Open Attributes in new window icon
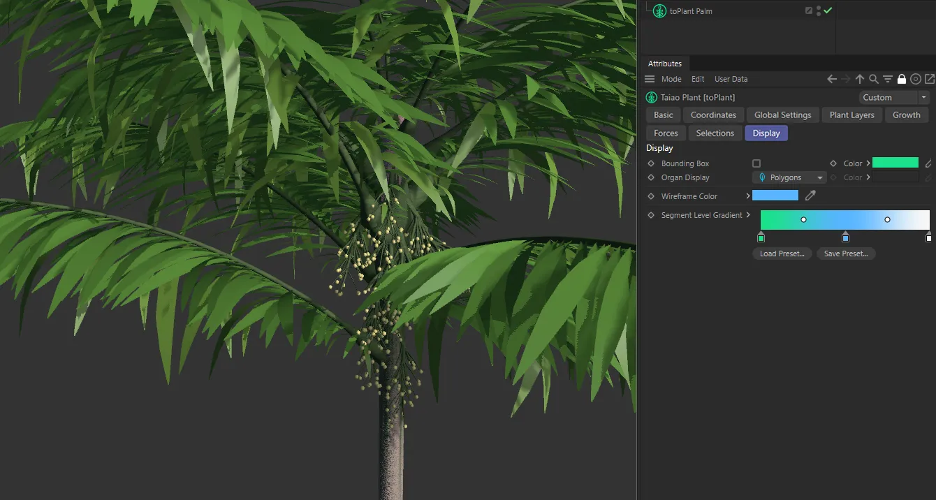This screenshot has width=936, height=500. (930, 79)
